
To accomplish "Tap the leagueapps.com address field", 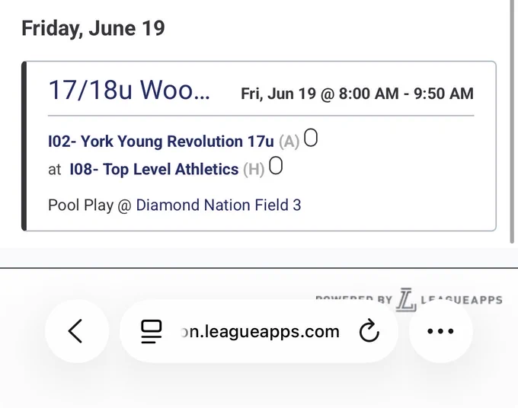I will [259, 331].
